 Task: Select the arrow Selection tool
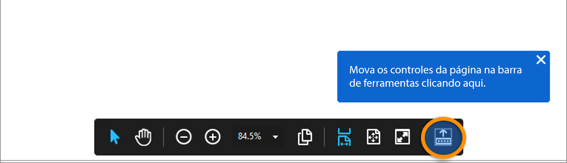(115, 137)
